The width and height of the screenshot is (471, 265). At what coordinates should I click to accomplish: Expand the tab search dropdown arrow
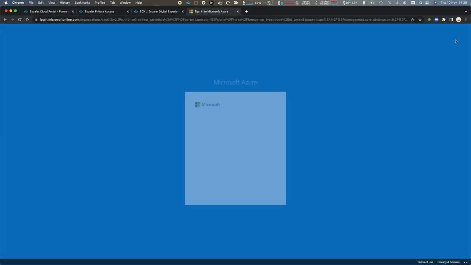pyautogui.click(x=466, y=11)
